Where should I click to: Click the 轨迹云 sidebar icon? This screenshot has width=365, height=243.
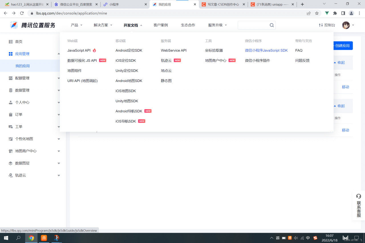[11, 175]
